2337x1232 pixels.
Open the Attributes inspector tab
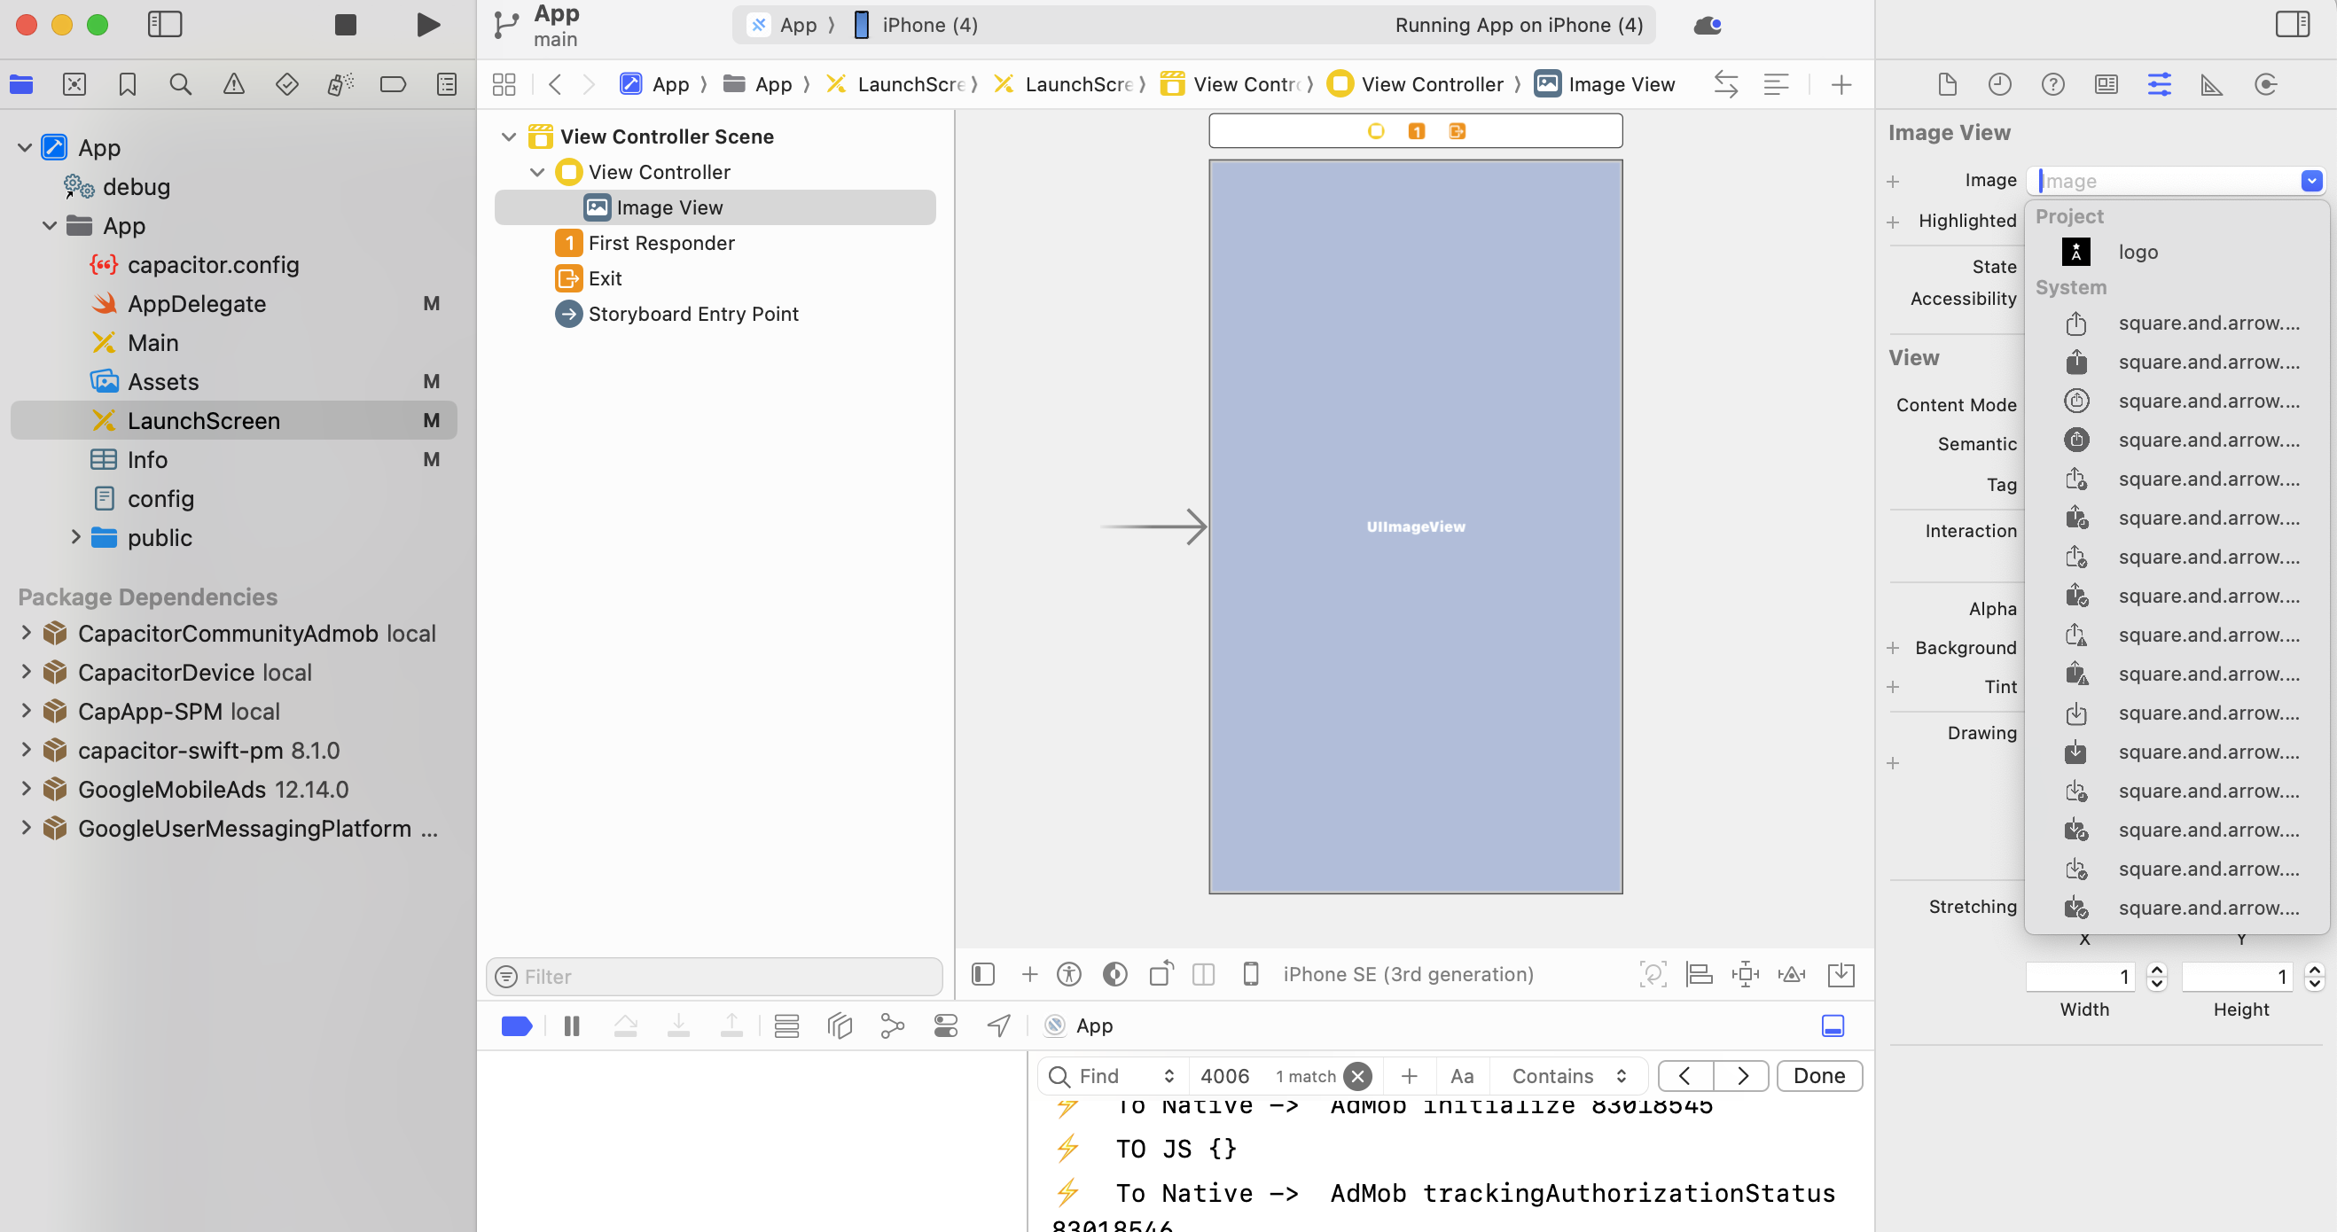[x=2159, y=84]
